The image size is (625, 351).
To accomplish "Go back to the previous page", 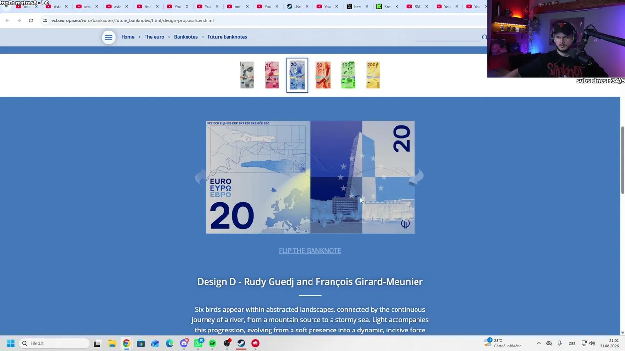I will tap(7, 20).
